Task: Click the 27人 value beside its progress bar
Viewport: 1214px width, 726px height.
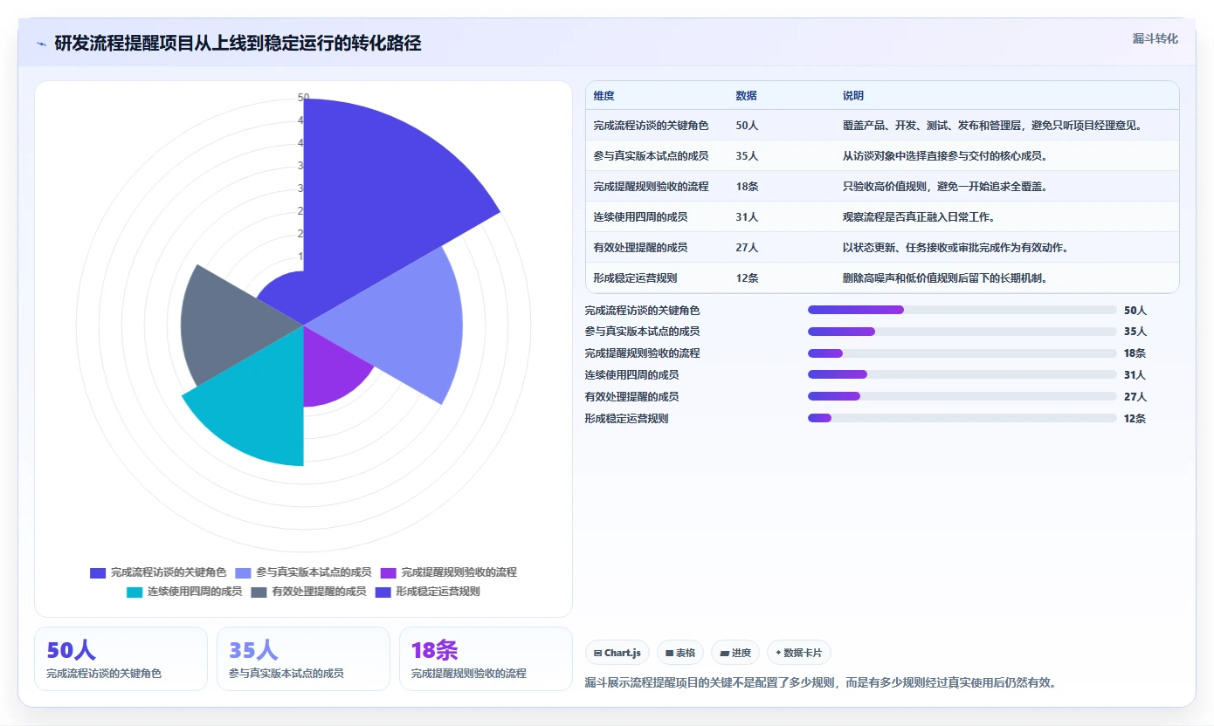Action: coord(1135,396)
